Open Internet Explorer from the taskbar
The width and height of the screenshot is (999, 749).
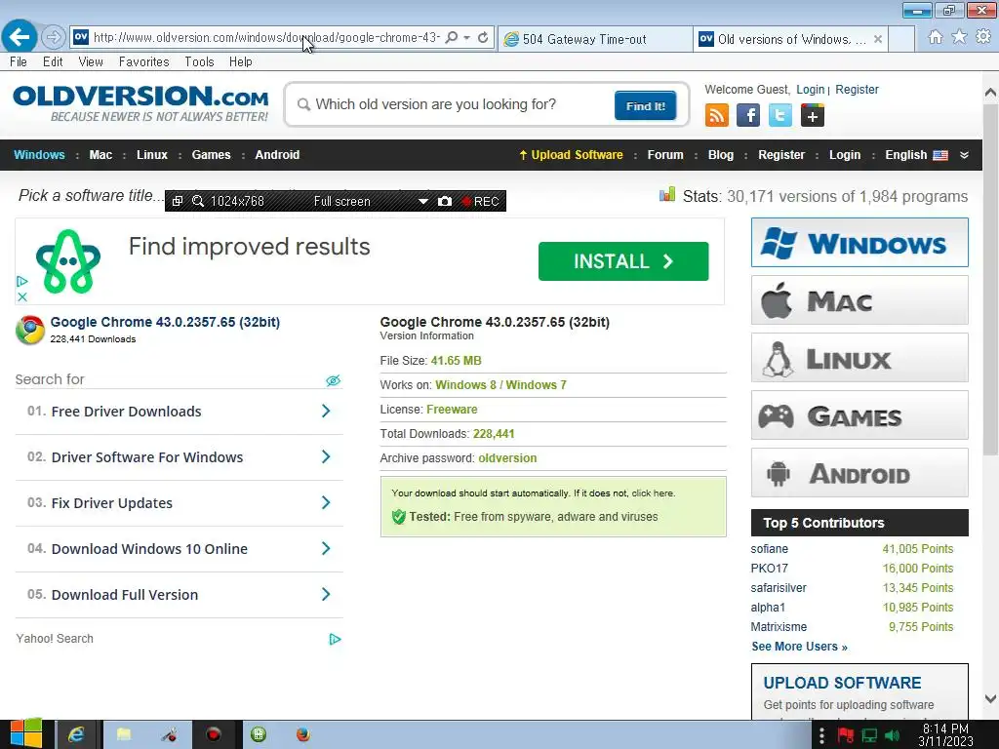tap(76, 735)
